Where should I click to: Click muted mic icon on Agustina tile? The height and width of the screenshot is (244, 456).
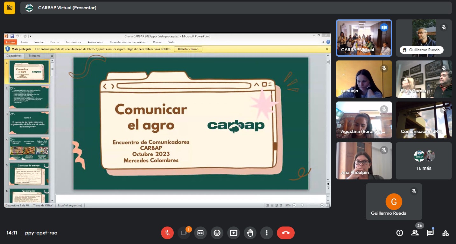coord(384,109)
